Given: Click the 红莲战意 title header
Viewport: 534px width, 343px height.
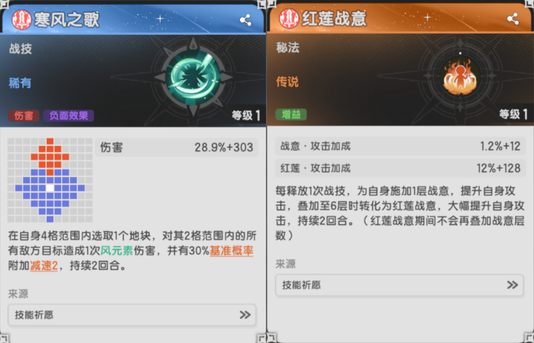Looking at the screenshot, I should tap(334, 18).
